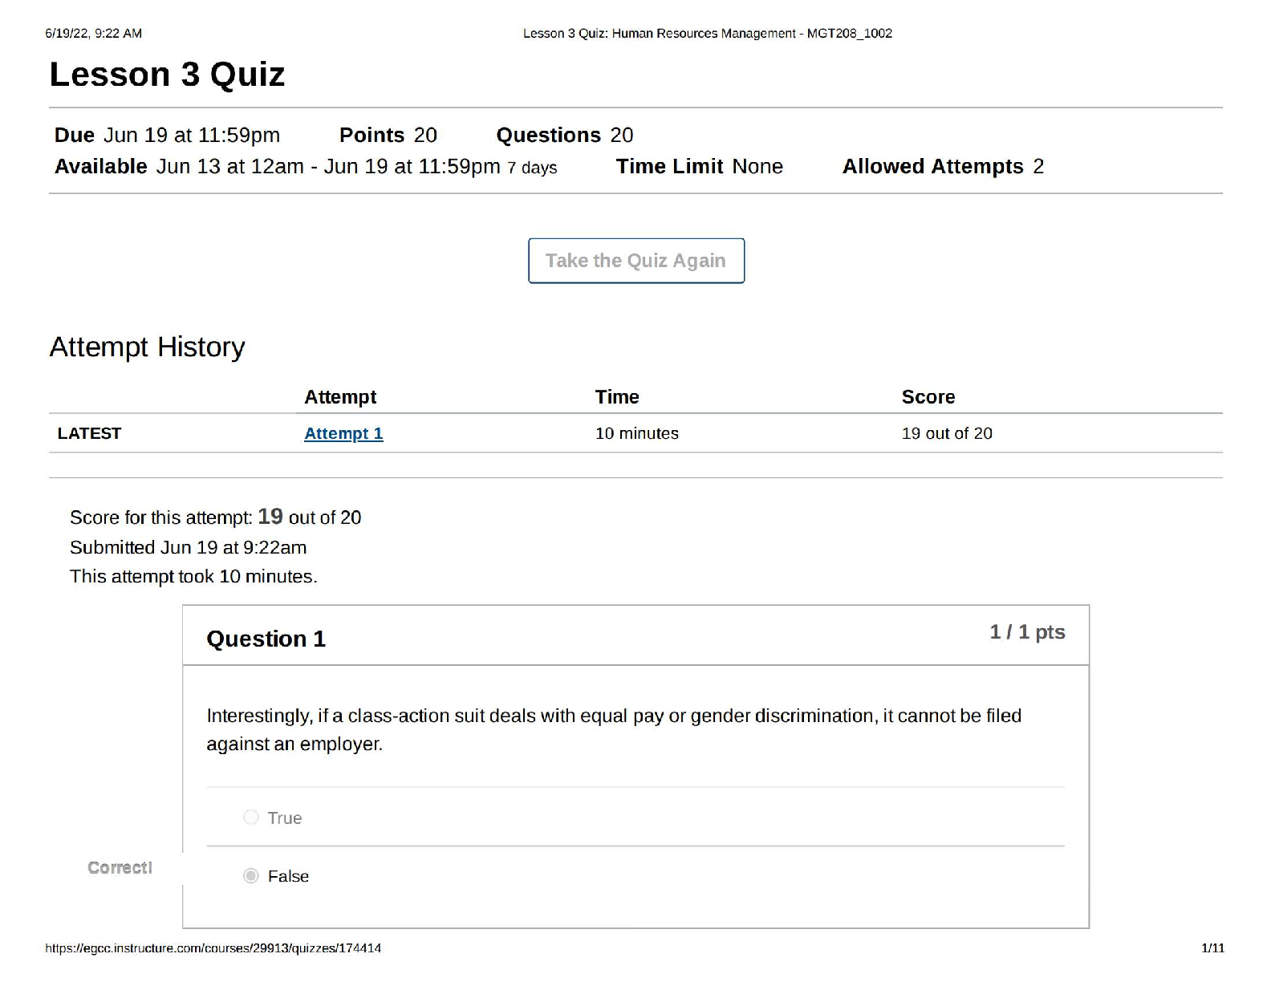Select the True radio button

(251, 817)
